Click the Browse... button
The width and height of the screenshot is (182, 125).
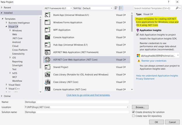pos(140,107)
